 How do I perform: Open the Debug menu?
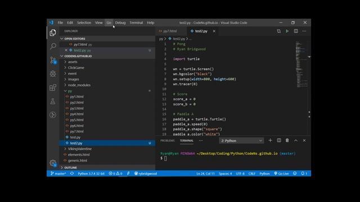click(x=120, y=22)
